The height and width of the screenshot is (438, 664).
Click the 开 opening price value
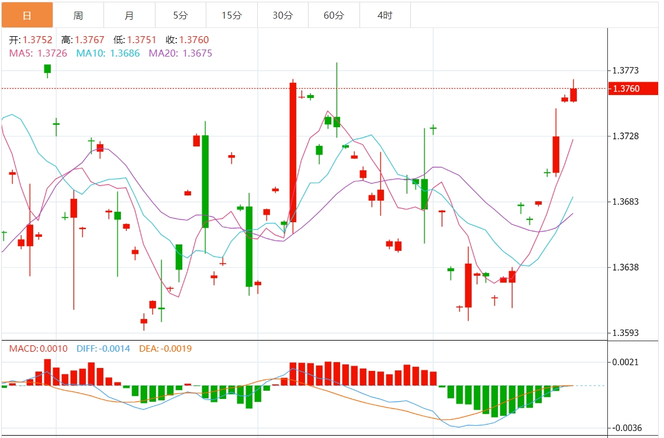(x=37, y=40)
